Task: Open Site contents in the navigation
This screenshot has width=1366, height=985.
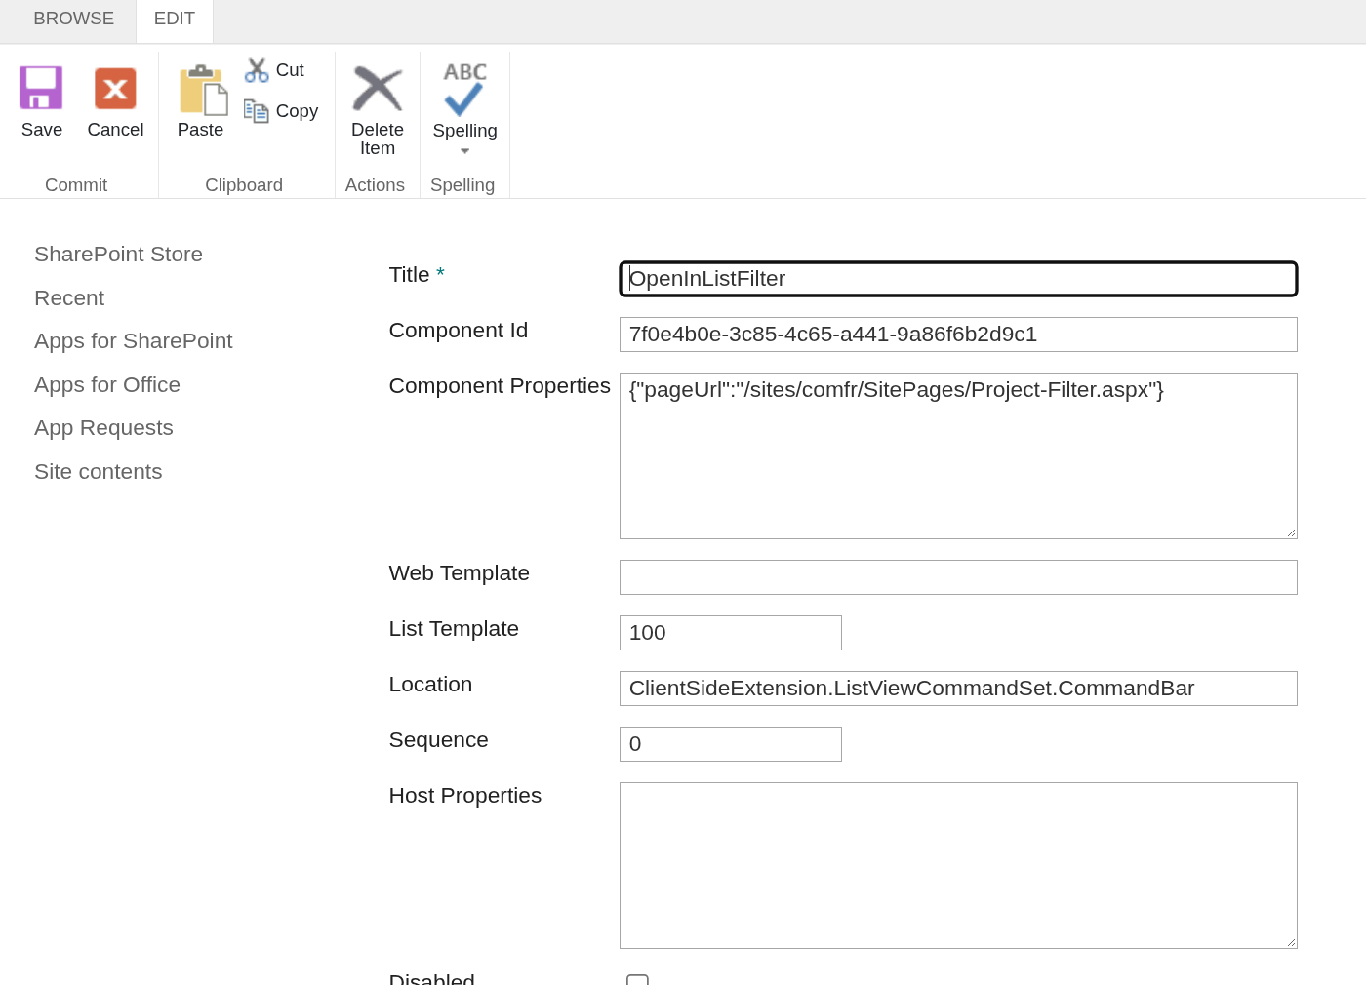Action: pyautogui.click(x=99, y=472)
